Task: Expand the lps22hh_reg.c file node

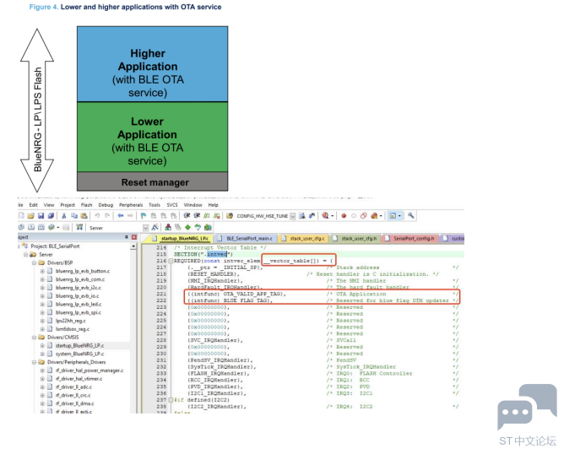Action: [x=42, y=321]
